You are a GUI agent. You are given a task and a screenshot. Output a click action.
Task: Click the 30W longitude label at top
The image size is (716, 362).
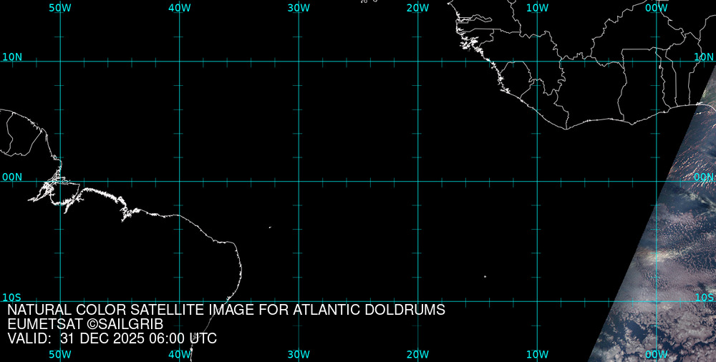tap(299, 7)
